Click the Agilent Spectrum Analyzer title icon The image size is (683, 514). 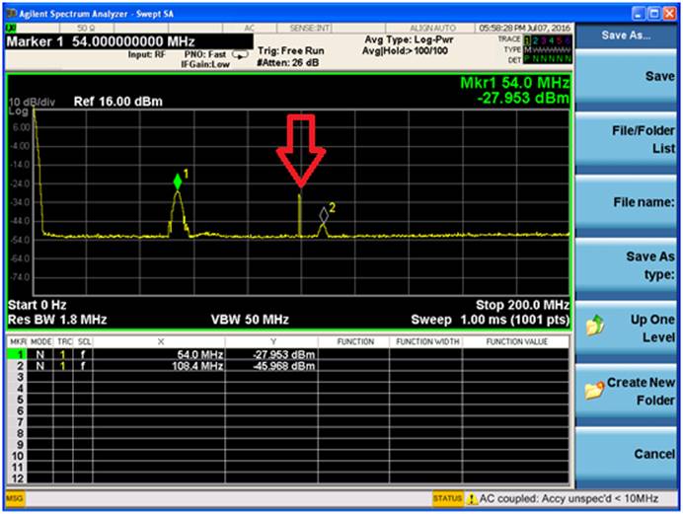(11, 14)
